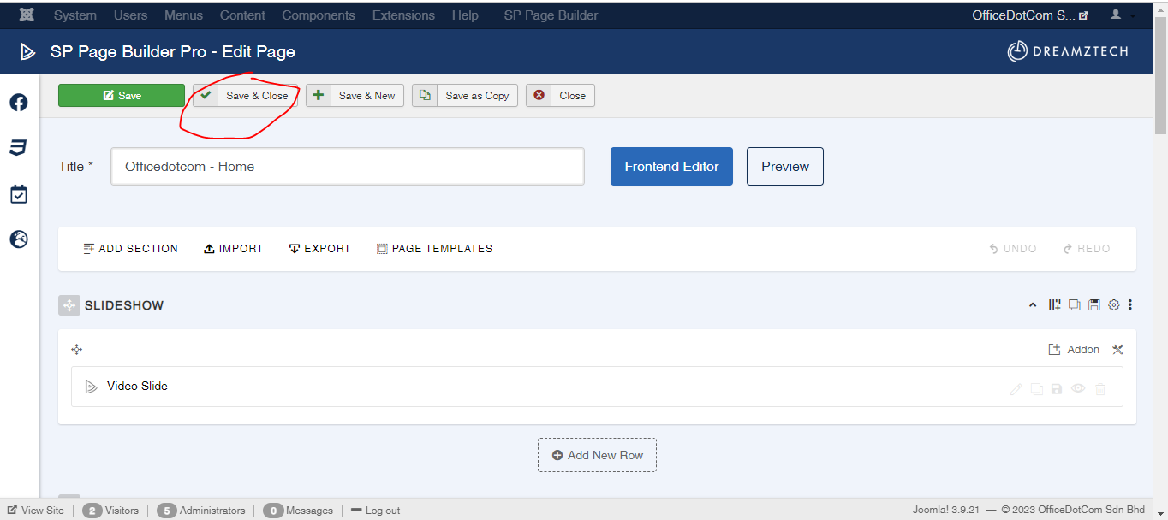This screenshot has width=1168, height=520.
Task: Click Save as Copy button
Action: click(x=465, y=96)
